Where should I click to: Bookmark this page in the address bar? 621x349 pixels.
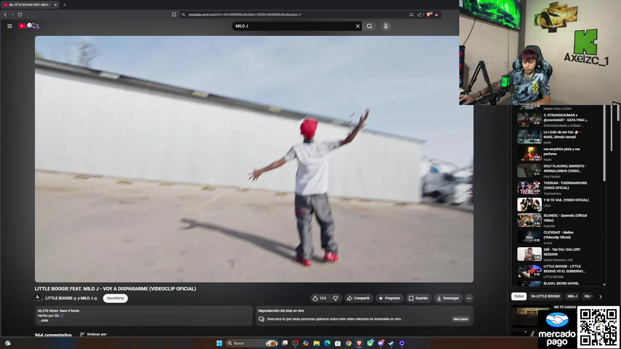[174, 15]
